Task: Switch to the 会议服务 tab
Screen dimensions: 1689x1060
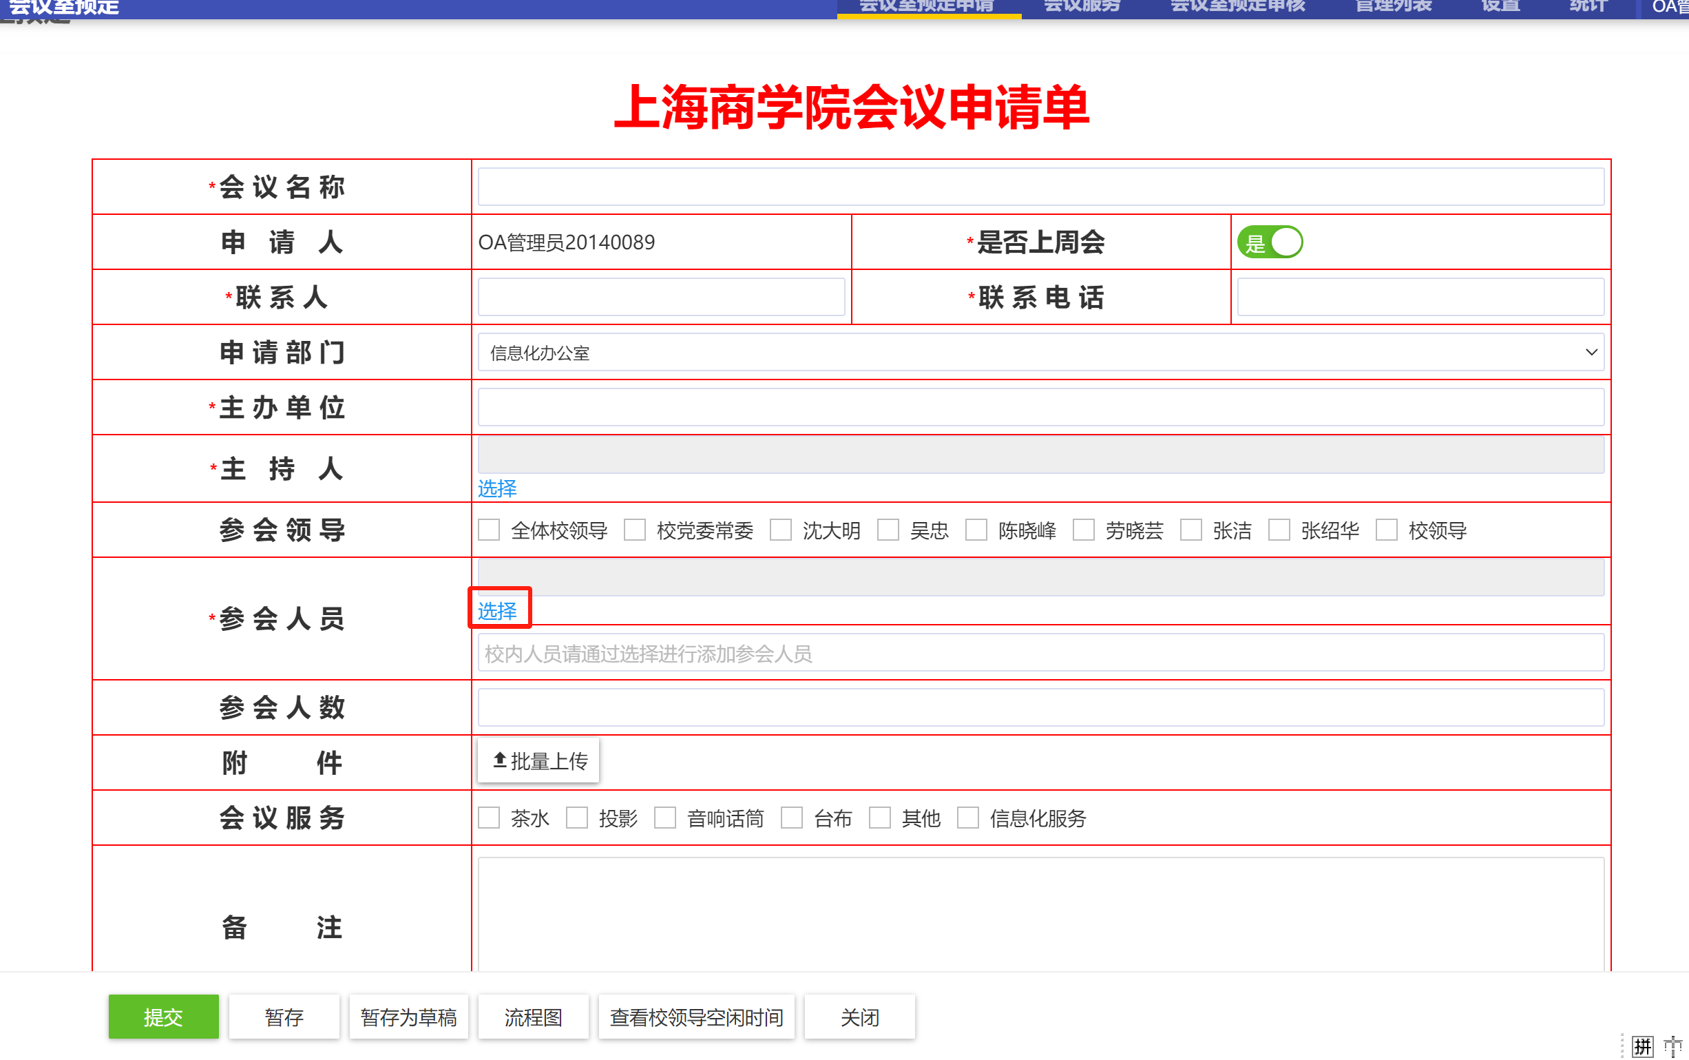Action: [x=1082, y=7]
